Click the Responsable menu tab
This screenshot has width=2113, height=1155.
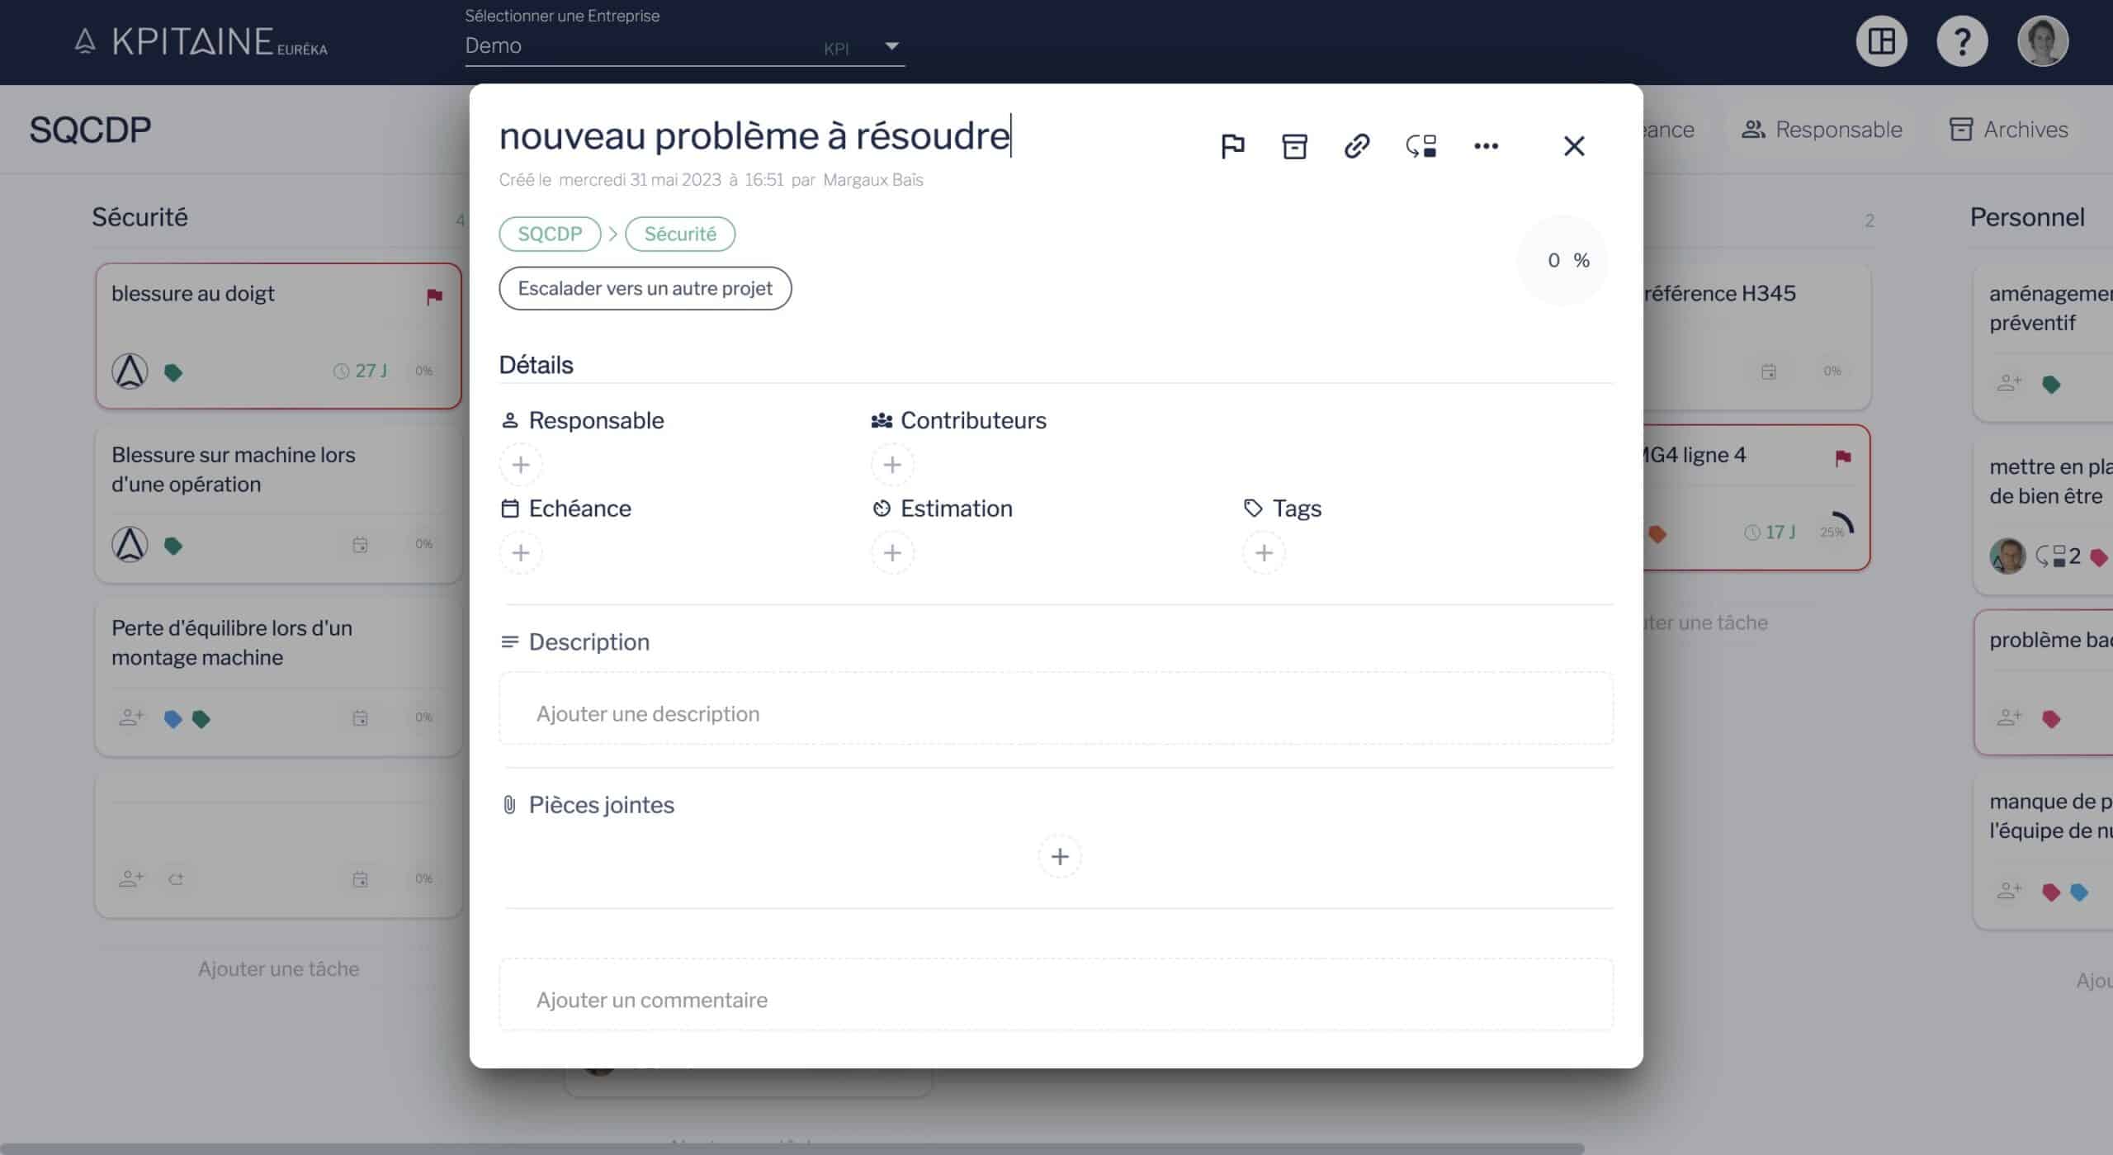(x=1822, y=130)
